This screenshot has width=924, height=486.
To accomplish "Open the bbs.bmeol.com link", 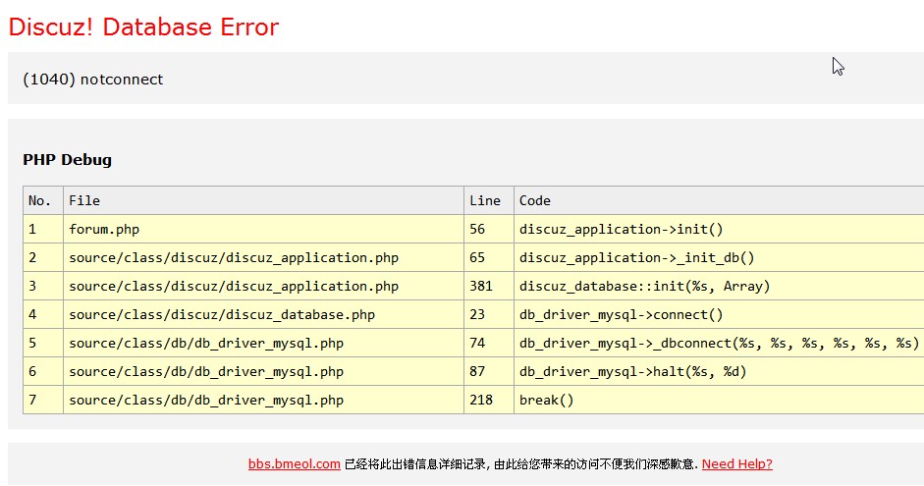I will (294, 464).
